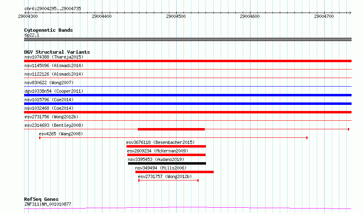
Task: Select the esv2314693 (Bentley2008) variant label
Action: pos(54,125)
